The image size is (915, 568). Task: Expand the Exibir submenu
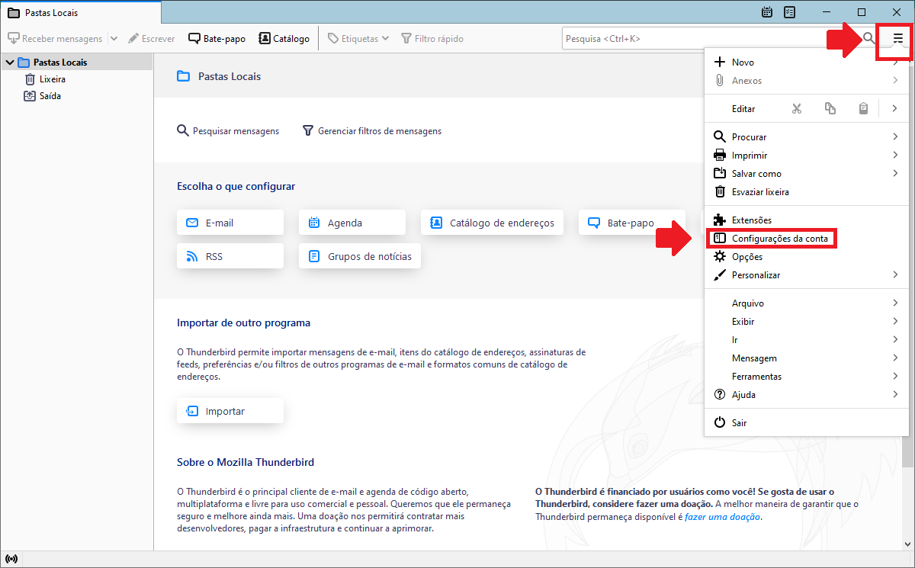(807, 322)
